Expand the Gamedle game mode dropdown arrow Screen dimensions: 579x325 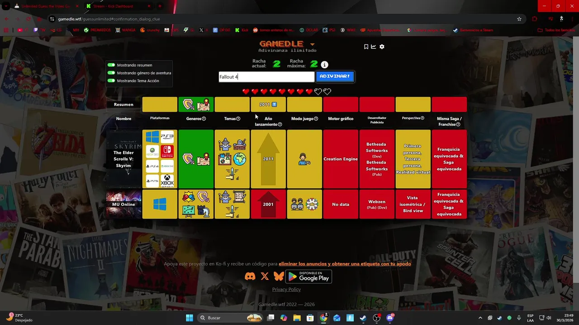312,44
